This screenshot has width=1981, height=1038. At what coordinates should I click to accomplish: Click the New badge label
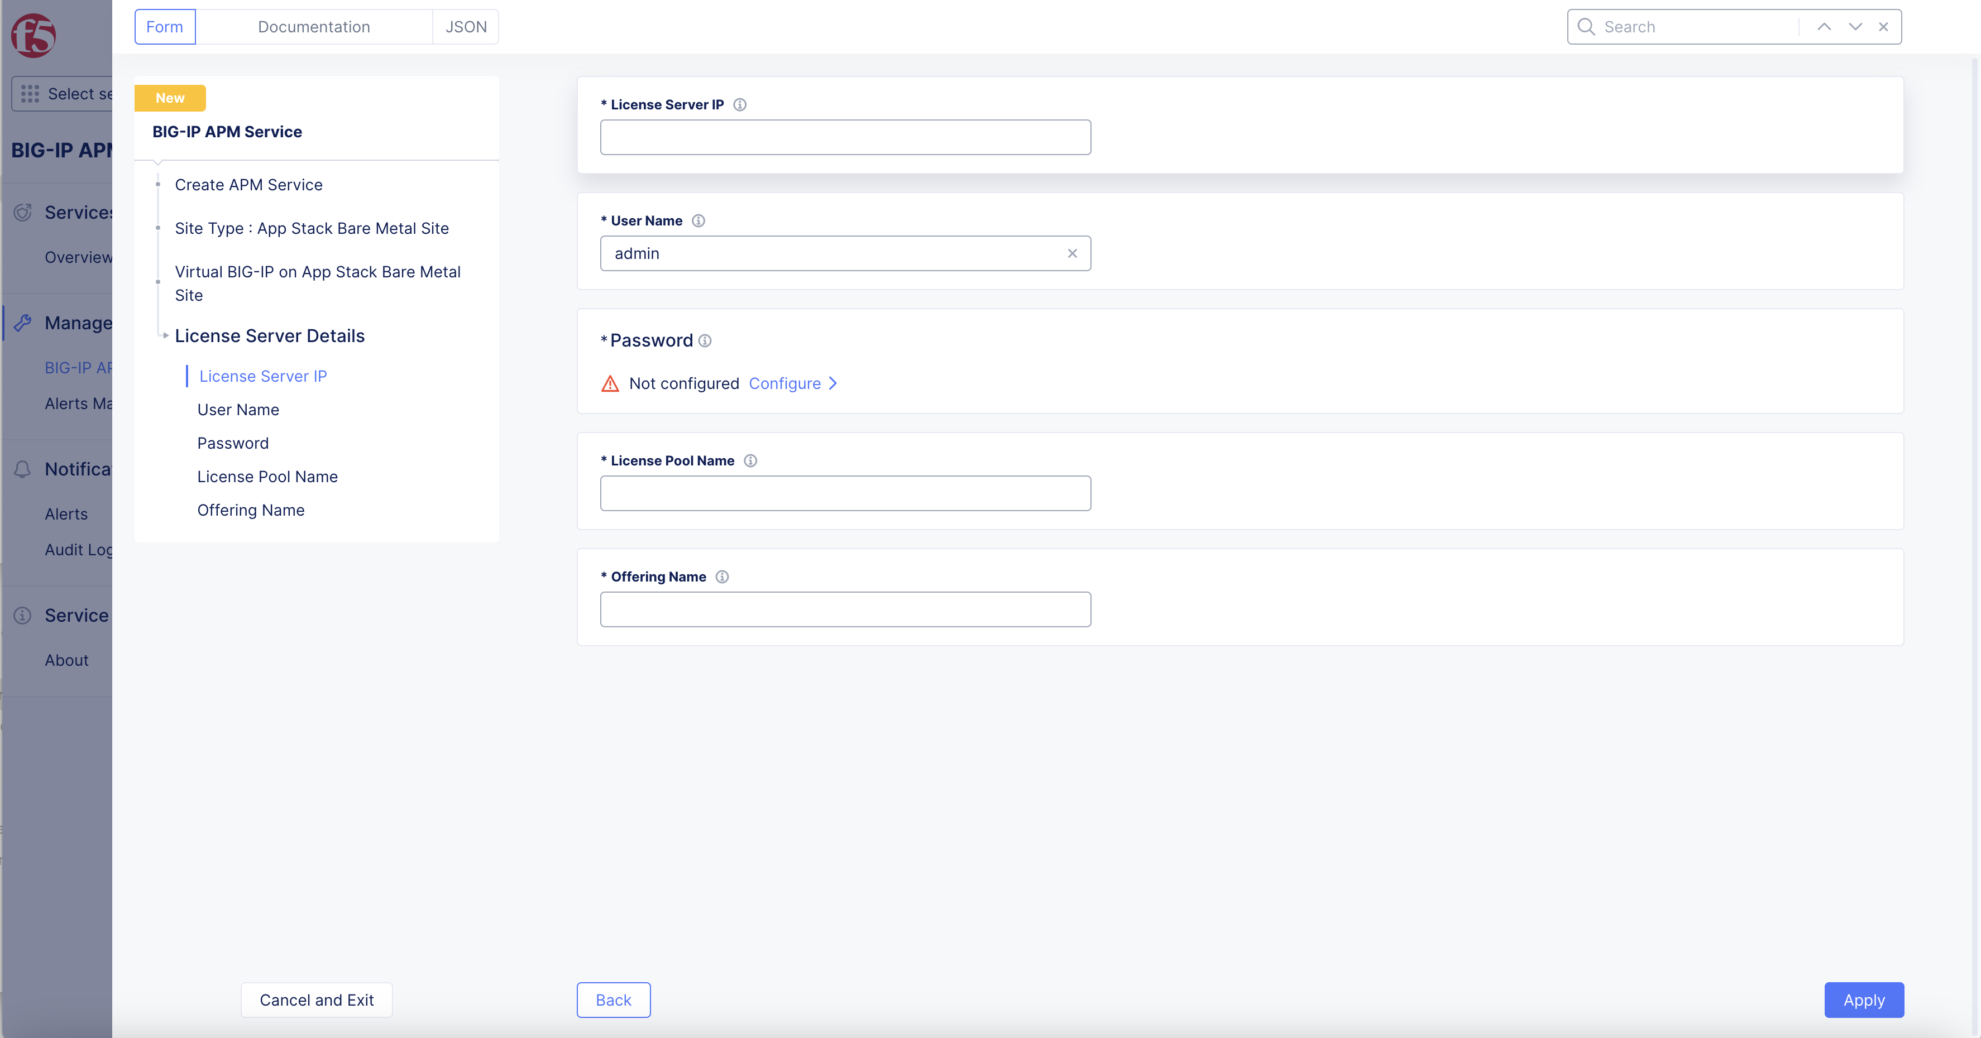click(x=170, y=98)
